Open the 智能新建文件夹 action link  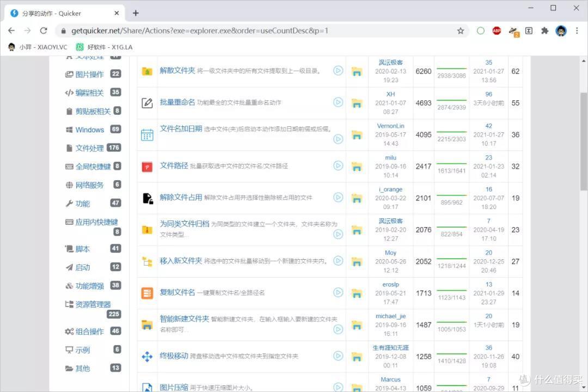[185, 319]
